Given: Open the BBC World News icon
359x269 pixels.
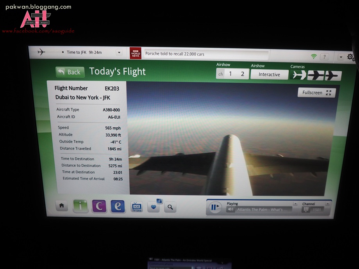Looking at the screenshot, I should tap(136, 53).
